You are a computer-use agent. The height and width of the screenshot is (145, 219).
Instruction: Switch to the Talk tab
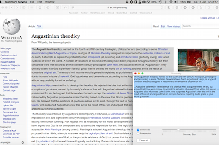click(39, 27)
